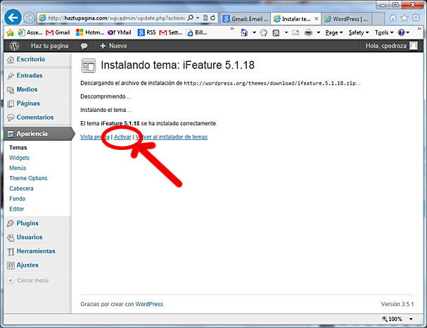This screenshot has height=328, width=427.
Task: Switch to the Gmail: Email tab
Action: click(246, 19)
